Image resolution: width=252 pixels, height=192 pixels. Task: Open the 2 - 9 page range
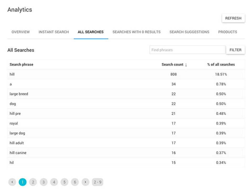point(97,182)
